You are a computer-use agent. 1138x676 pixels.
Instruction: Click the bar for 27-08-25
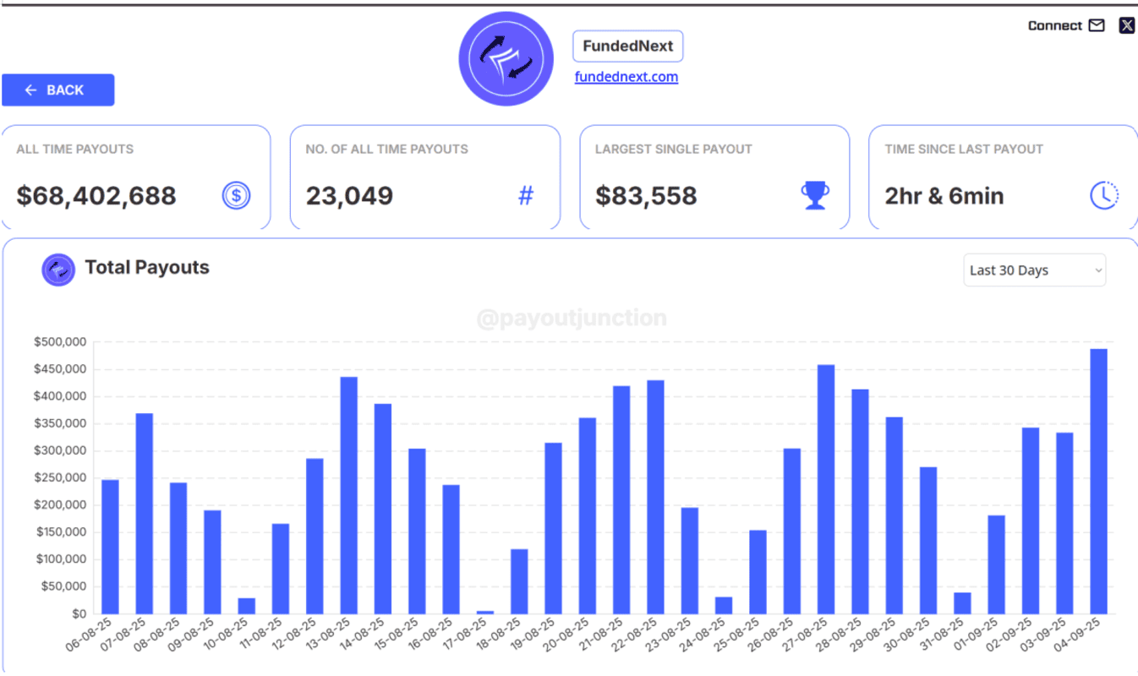826,489
